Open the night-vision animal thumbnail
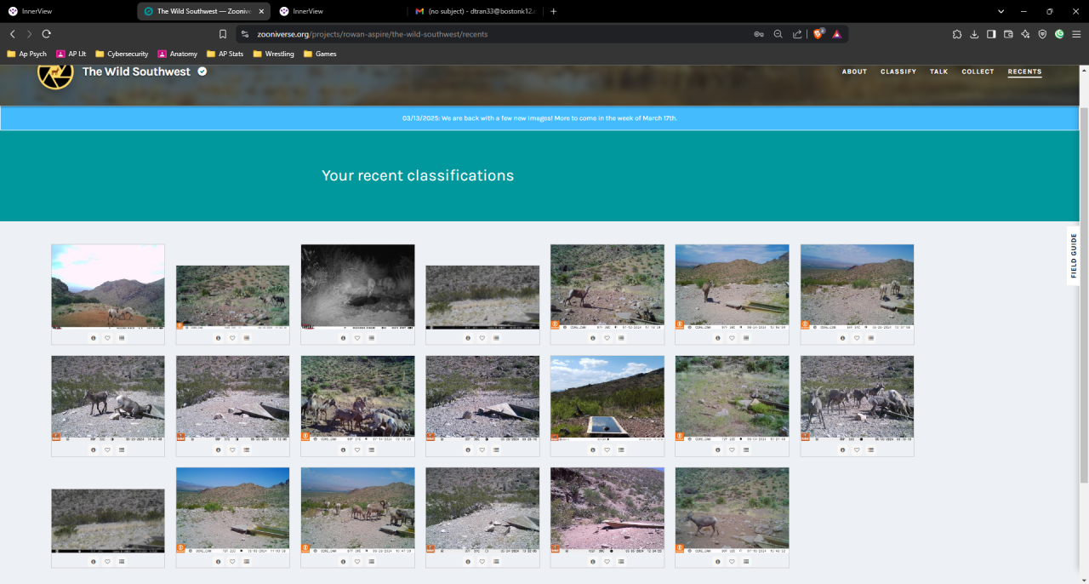 point(357,287)
